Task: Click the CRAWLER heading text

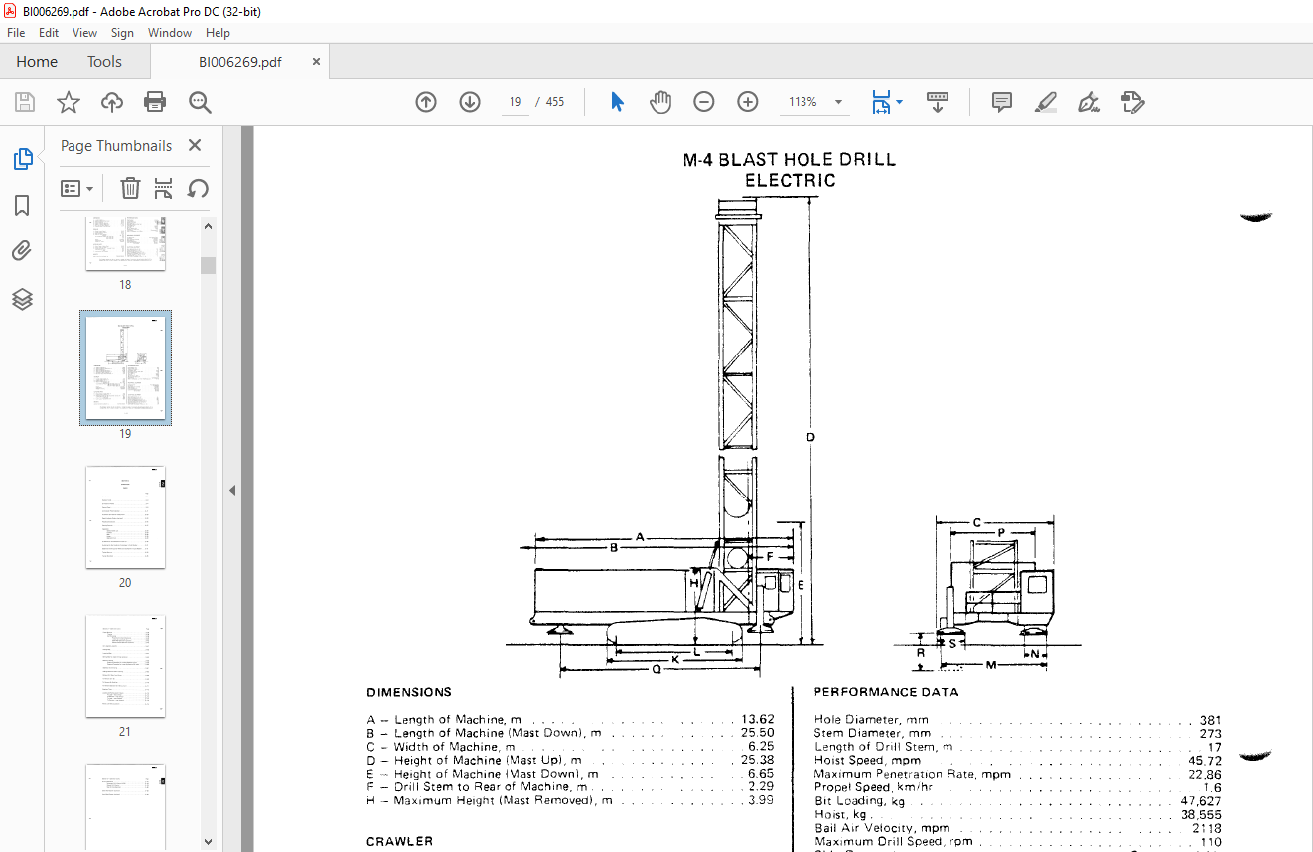Action: point(399,842)
